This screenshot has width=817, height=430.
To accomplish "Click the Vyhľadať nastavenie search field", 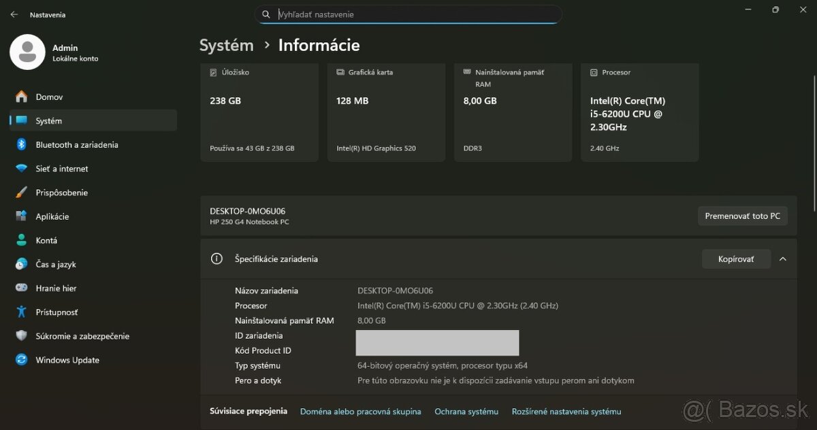I will click(408, 14).
